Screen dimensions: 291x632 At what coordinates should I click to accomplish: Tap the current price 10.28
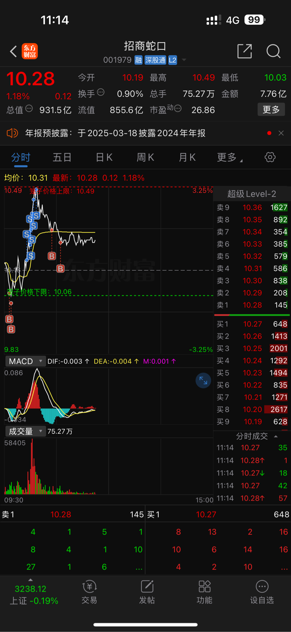pyautogui.click(x=30, y=79)
